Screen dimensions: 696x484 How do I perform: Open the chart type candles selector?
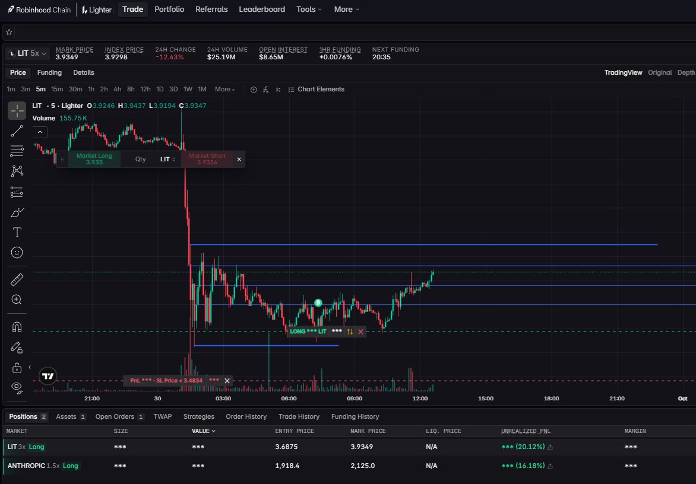(x=278, y=90)
